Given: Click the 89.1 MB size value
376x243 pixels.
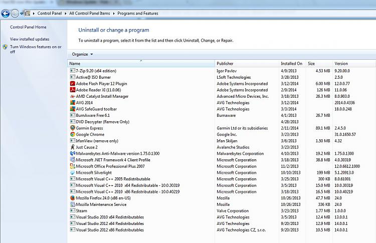Looking at the screenshot, I should pyautogui.click(x=323, y=128).
